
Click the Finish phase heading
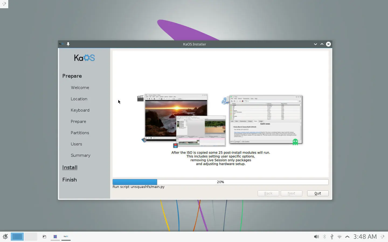point(70,180)
